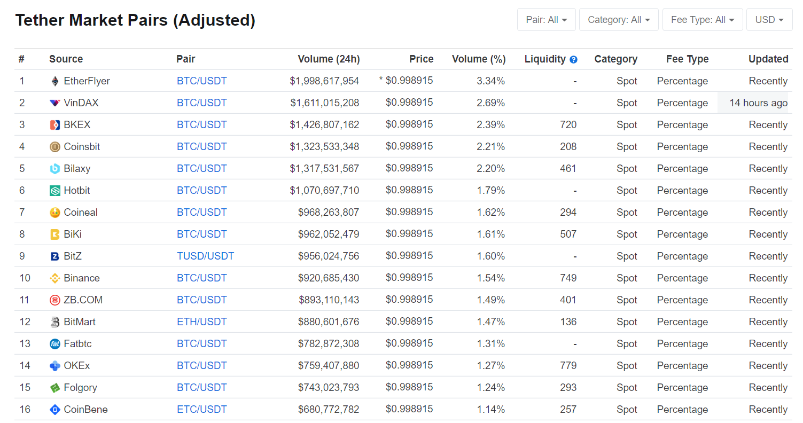
Task: Open the USD currency dropdown
Action: pos(769,20)
